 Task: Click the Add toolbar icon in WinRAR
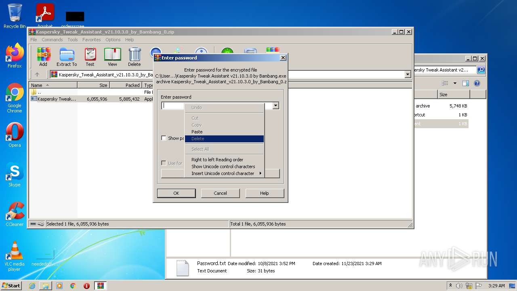pos(43,57)
